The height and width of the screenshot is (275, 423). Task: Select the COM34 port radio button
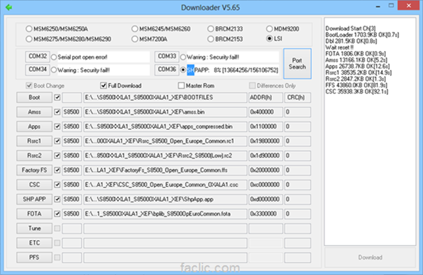54,70
